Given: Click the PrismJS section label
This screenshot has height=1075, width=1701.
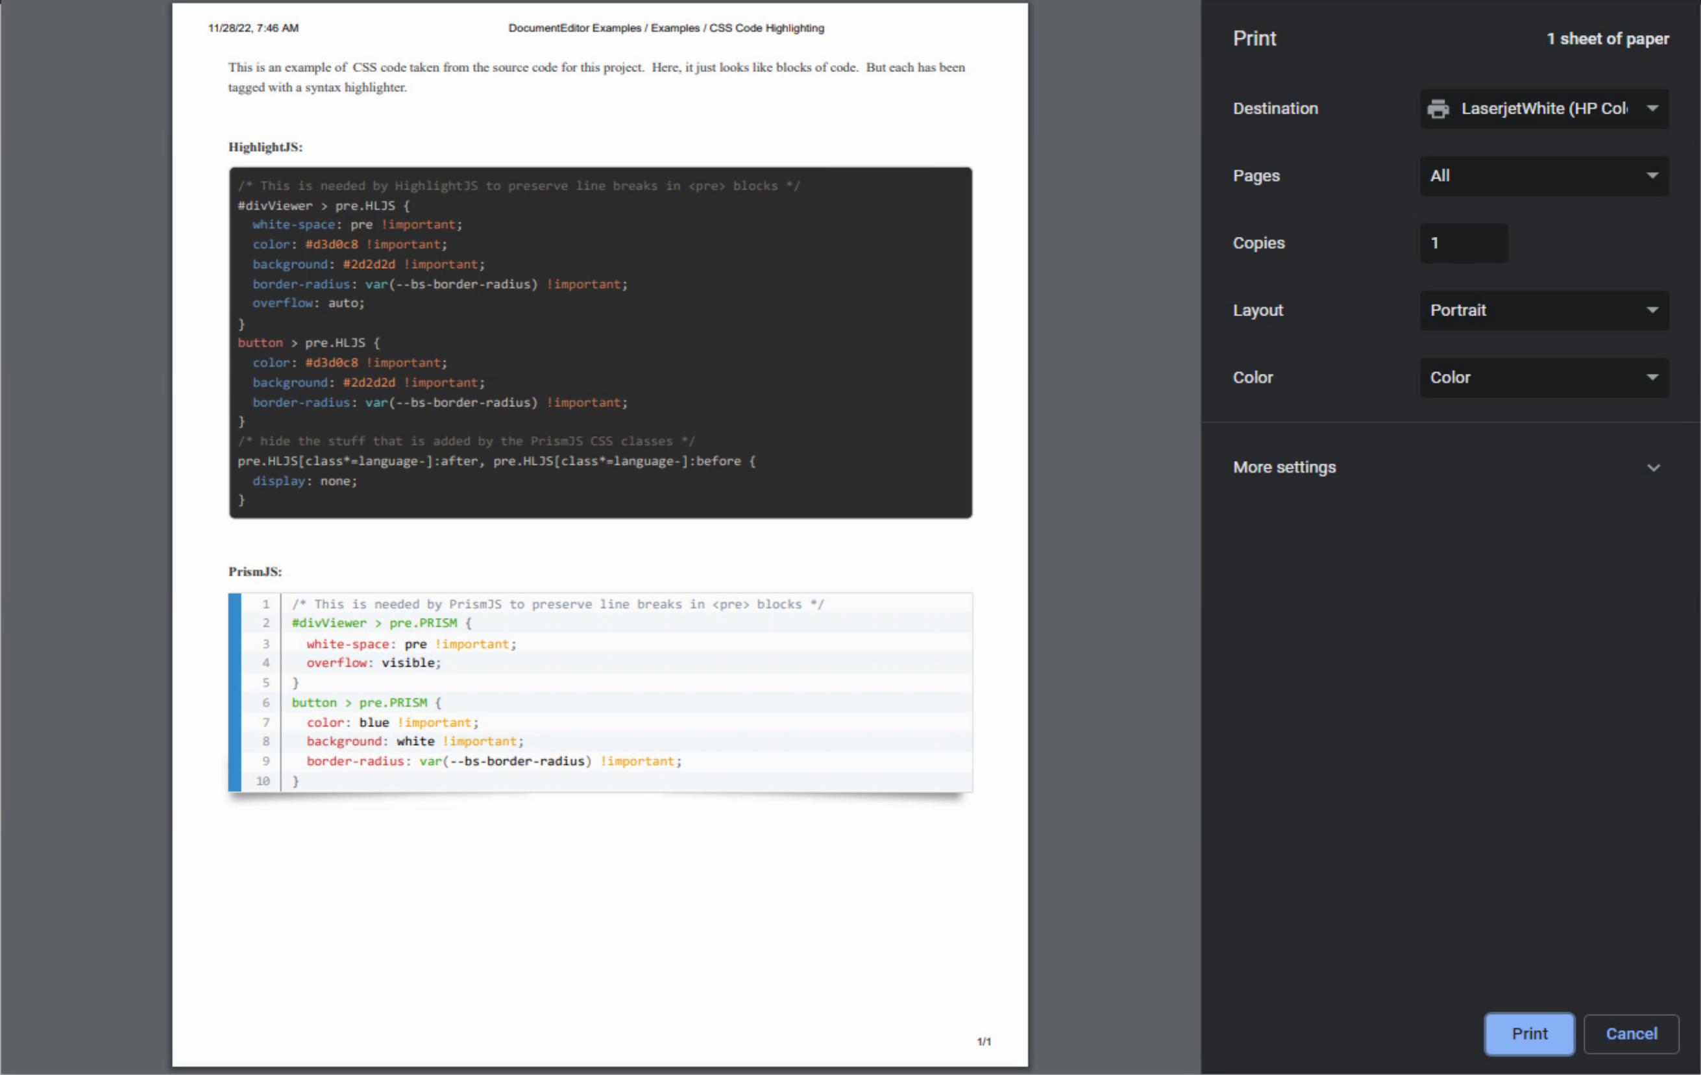Looking at the screenshot, I should click(x=254, y=571).
